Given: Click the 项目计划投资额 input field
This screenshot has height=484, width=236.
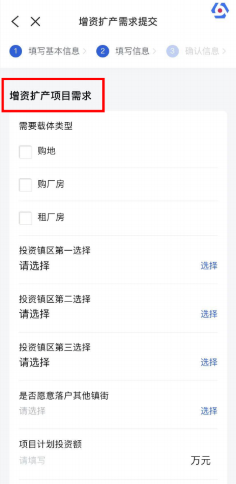Looking at the screenshot, I should pos(101,460).
